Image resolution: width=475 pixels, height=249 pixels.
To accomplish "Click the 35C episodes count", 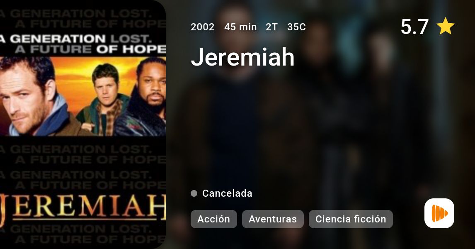I will (x=297, y=27).
